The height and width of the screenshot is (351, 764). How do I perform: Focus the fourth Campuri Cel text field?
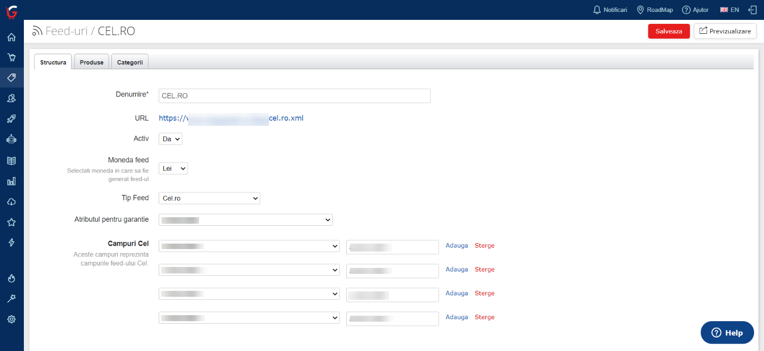[x=392, y=319]
